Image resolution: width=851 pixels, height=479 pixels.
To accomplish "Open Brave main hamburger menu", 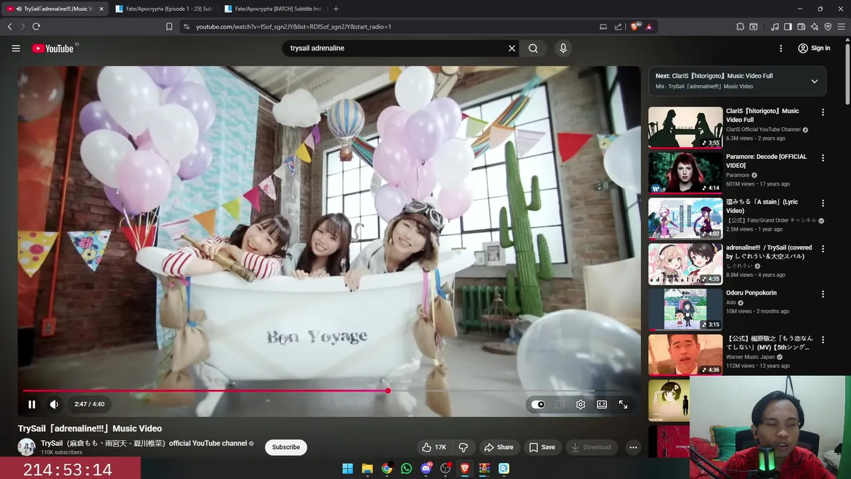I will (x=842, y=27).
